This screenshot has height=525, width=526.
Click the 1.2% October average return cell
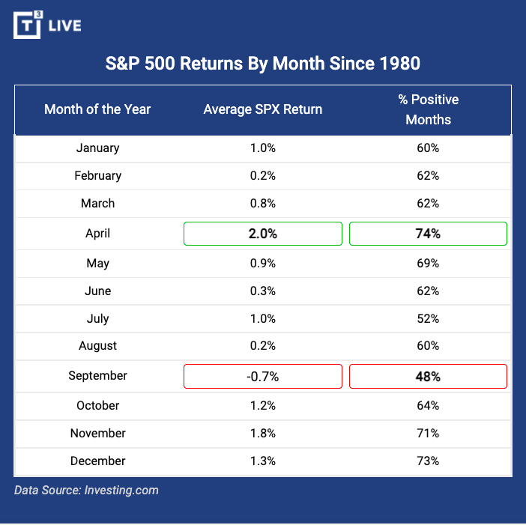pyautogui.click(x=263, y=405)
